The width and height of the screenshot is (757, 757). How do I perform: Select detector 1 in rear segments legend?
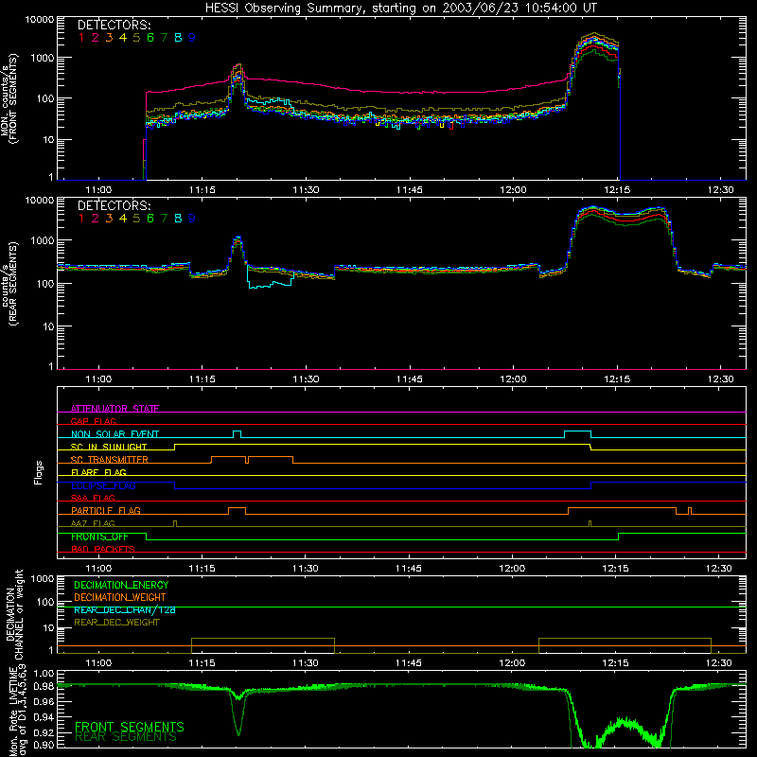81,219
